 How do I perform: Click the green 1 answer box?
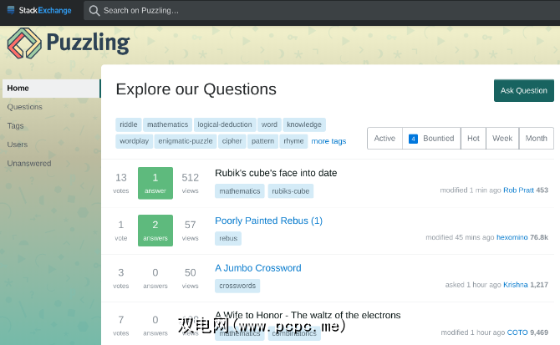(155, 183)
